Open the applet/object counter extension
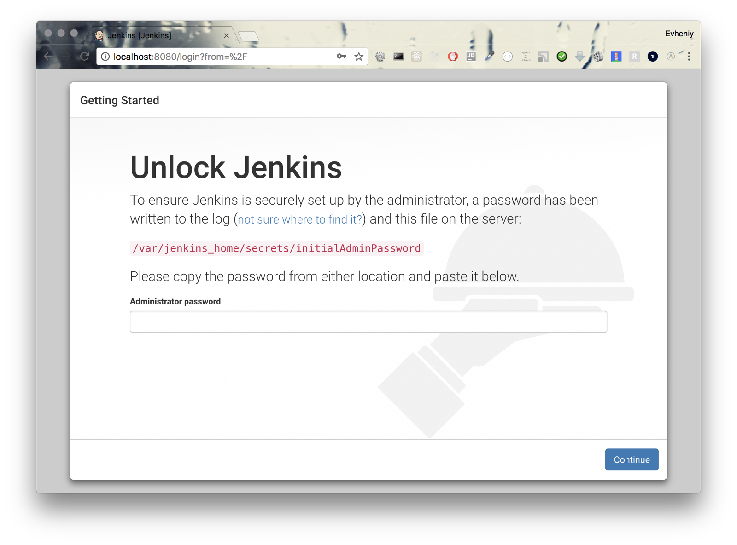This screenshot has width=737, height=545. click(x=526, y=57)
